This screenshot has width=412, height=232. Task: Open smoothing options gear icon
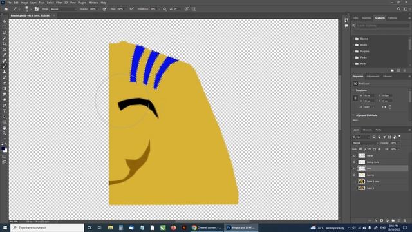tap(165, 9)
